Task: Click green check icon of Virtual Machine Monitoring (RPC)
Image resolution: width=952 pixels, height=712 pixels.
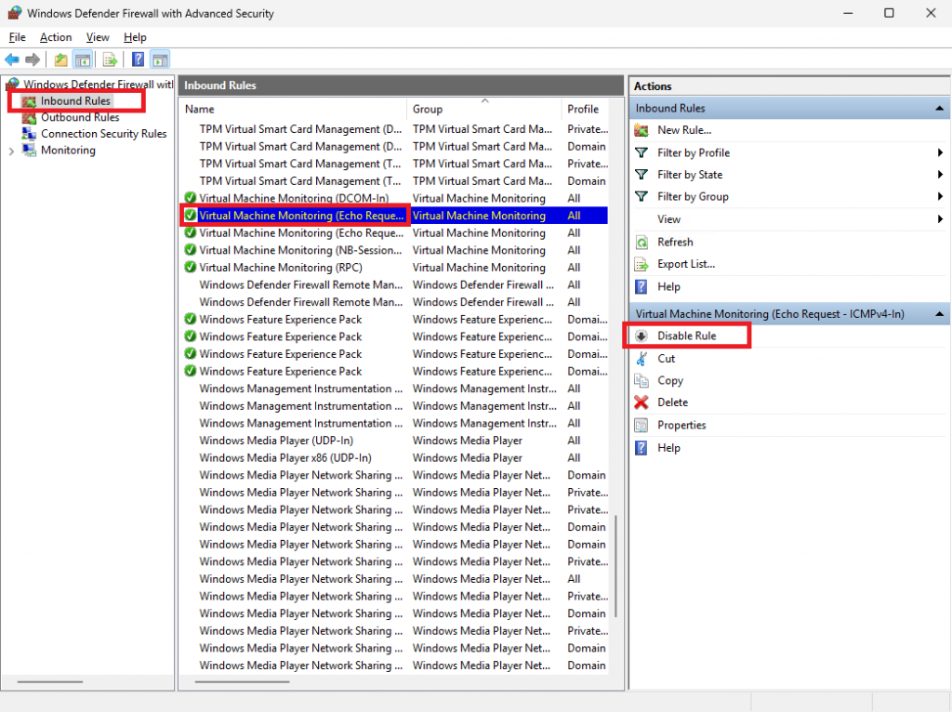Action: coord(190,267)
